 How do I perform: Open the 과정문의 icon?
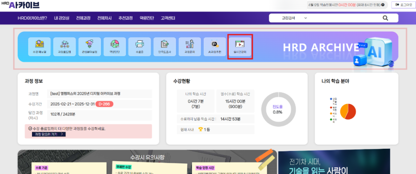pos(190,46)
